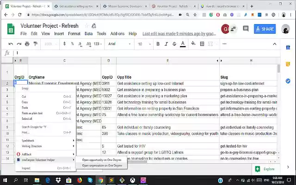Open the Google Sheets home icon
Viewport: 296px width, 185px height.
point(11,29)
